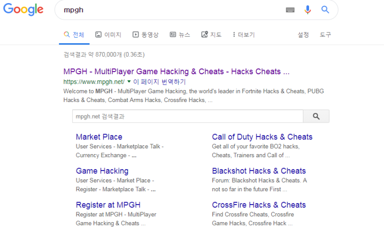Screen dimensions: 384x235
Task: Open the 설정 (Settings) menu
Action: click(x=303, y=35)
